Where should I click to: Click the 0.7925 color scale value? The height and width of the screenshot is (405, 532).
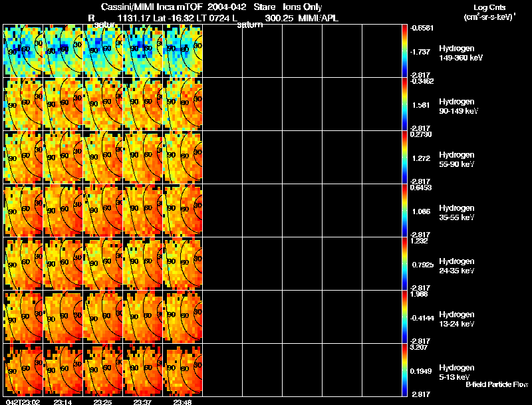coord(422,265)
